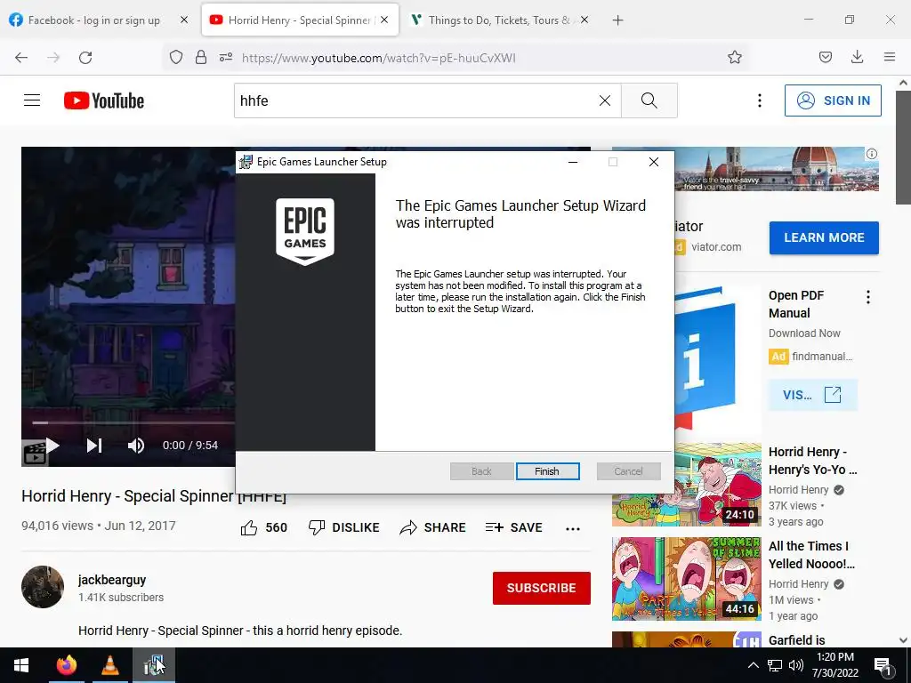The width and height of the screenshot is (911, 683).
Task: Skip to the next video in player
Action: coord(94,446)
